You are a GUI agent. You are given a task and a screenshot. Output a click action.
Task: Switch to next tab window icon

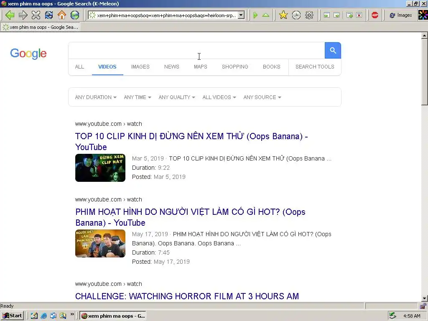coord(336,15)
